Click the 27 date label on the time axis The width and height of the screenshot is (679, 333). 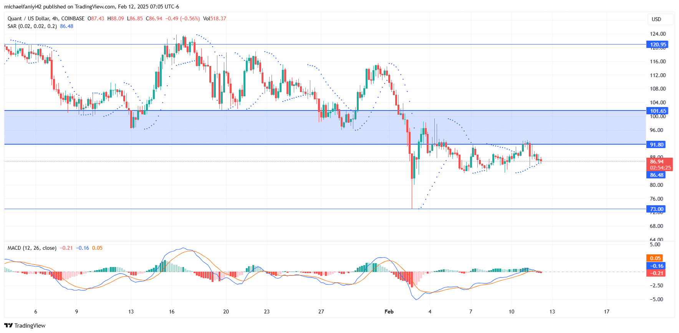pyautogui.click(x=321, y=312)
